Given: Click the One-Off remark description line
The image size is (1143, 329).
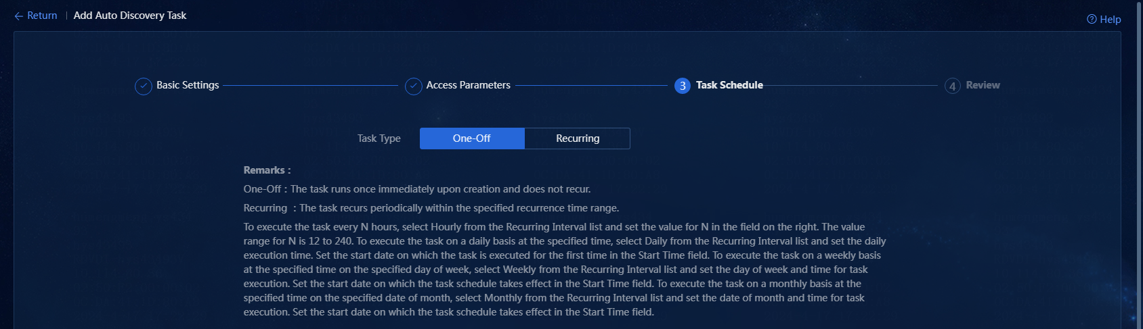Looking at the screenshot, I should [x=417, y=189].
